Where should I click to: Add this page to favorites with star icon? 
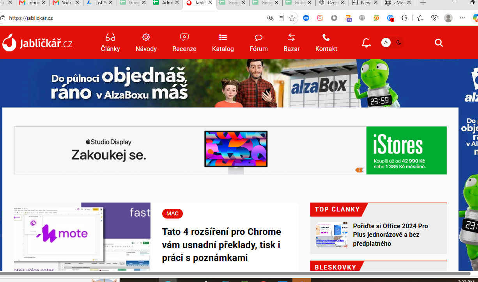tap(292, 18)
